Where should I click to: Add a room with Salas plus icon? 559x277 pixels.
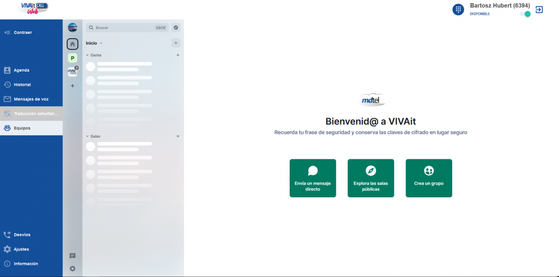click(x=178, y=136)
